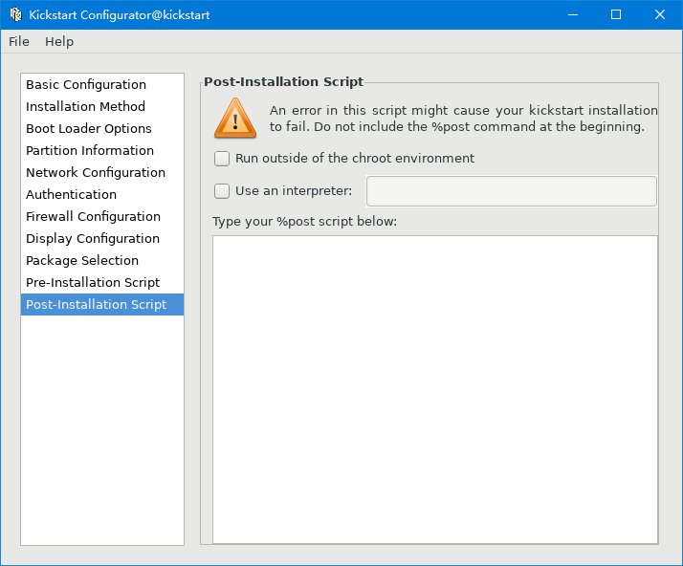Close the Kickstart Configurator window

(x=660, y=14)
